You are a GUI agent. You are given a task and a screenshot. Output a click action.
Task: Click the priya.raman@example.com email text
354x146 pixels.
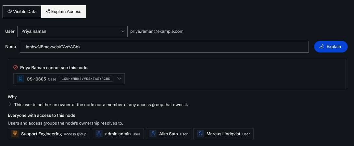[x=157, y=31]
